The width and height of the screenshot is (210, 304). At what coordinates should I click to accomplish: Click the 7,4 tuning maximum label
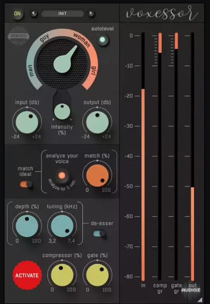pos(72,241)
